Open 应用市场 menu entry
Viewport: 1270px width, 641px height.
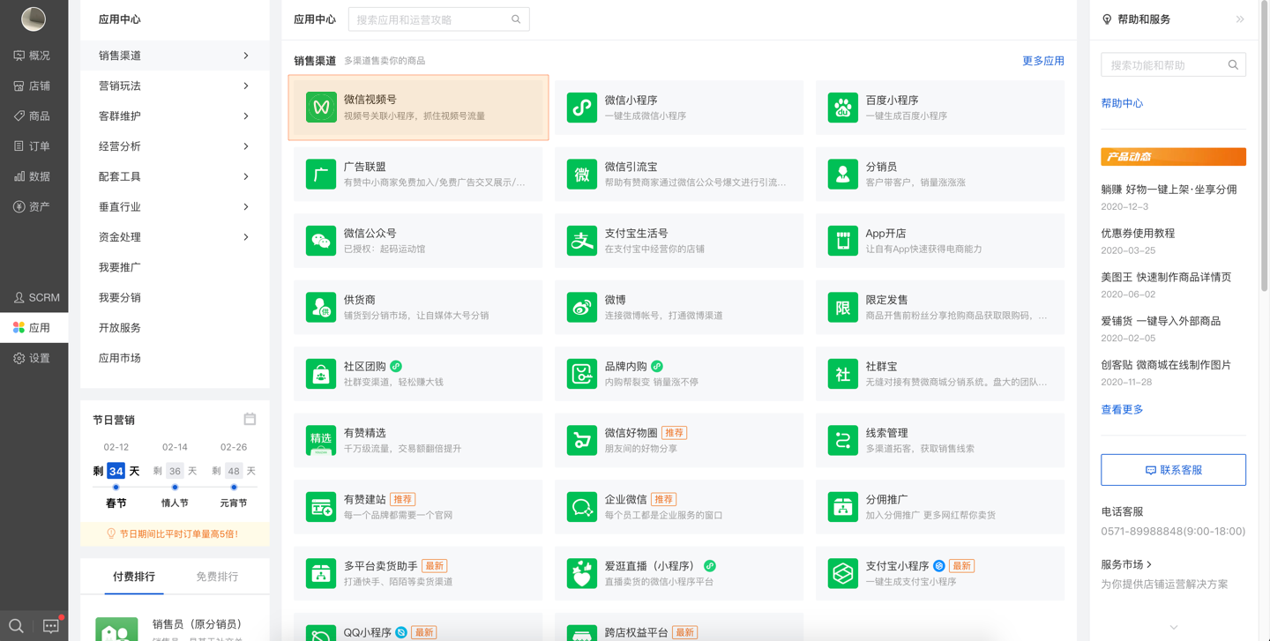point(120,358)
